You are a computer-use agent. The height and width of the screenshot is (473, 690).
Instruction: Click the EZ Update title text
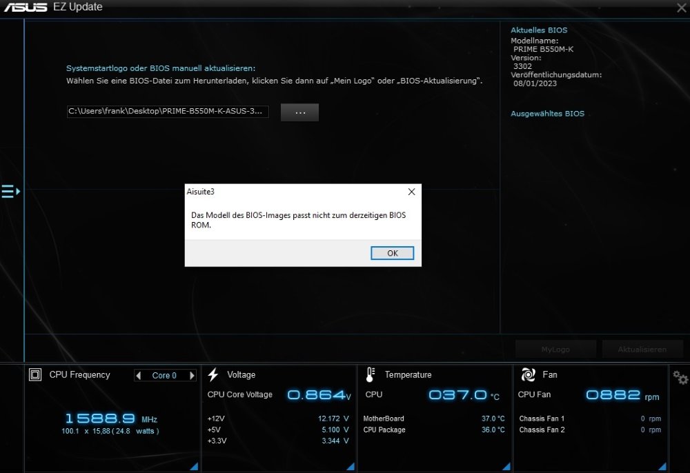(x=78, y=7)
